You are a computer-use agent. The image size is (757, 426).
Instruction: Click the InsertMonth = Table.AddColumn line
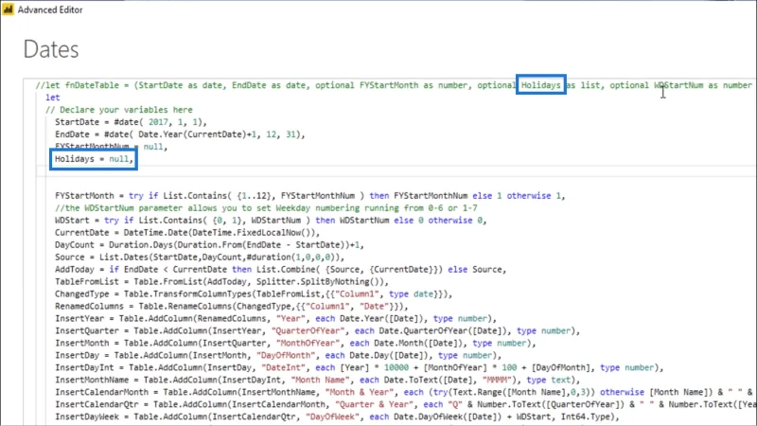coord(295,343)
